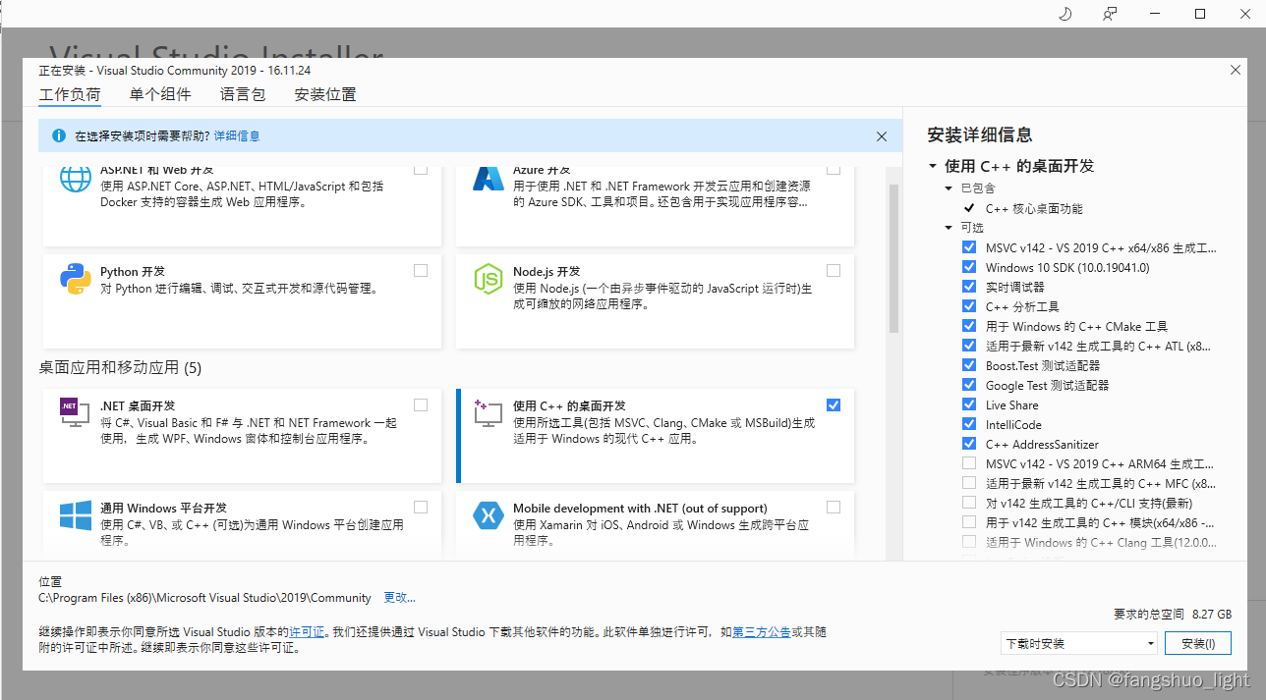Collapse the 可选 (Optional) tree node
The width and height of the screenshot is (1266, 700).
949,228
